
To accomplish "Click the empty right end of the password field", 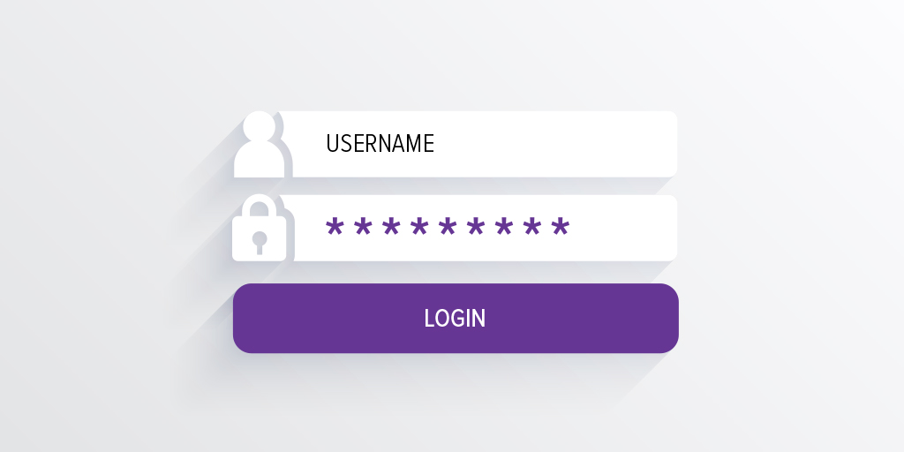I will 626,228.
